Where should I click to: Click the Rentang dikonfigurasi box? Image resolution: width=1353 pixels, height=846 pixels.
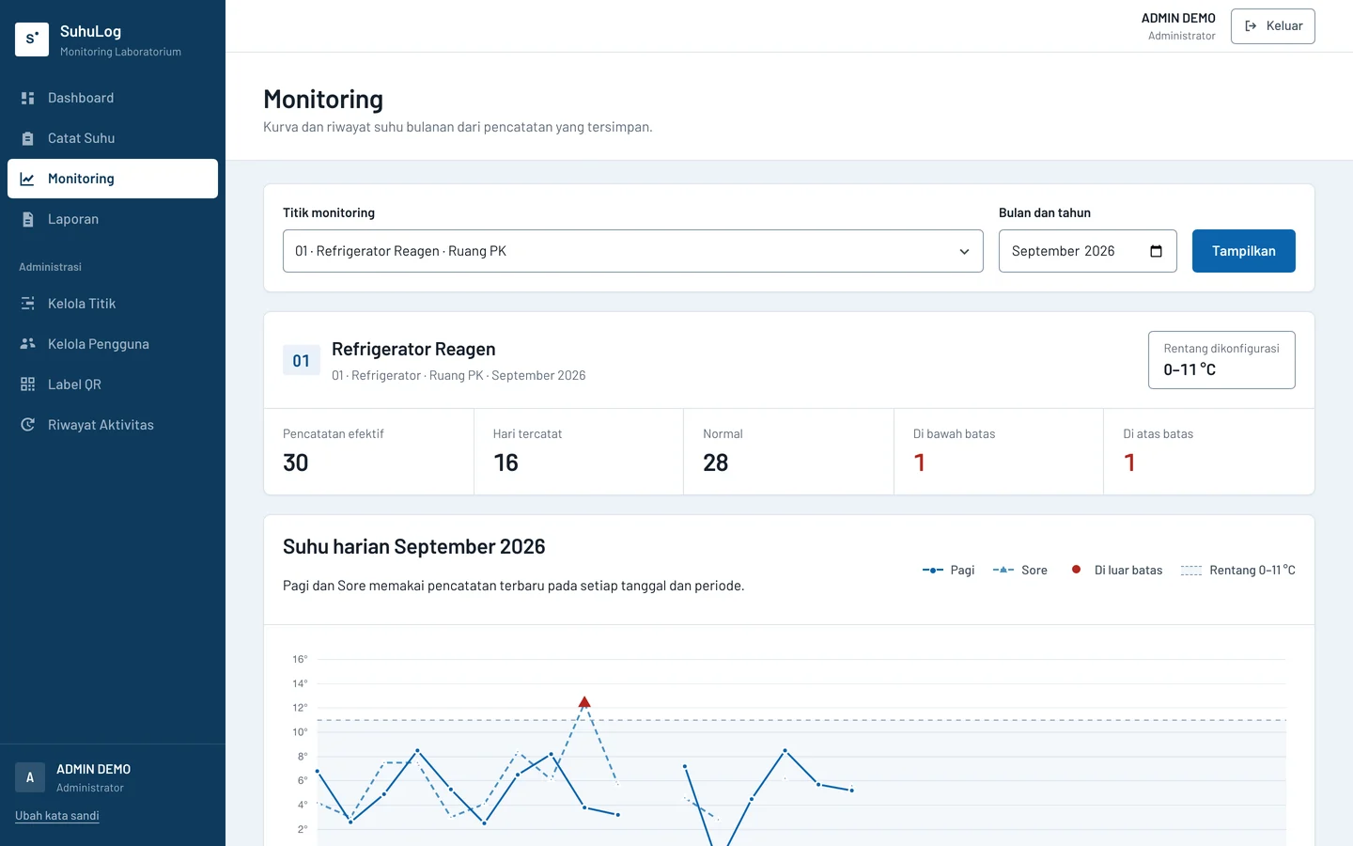[1221, 360]
